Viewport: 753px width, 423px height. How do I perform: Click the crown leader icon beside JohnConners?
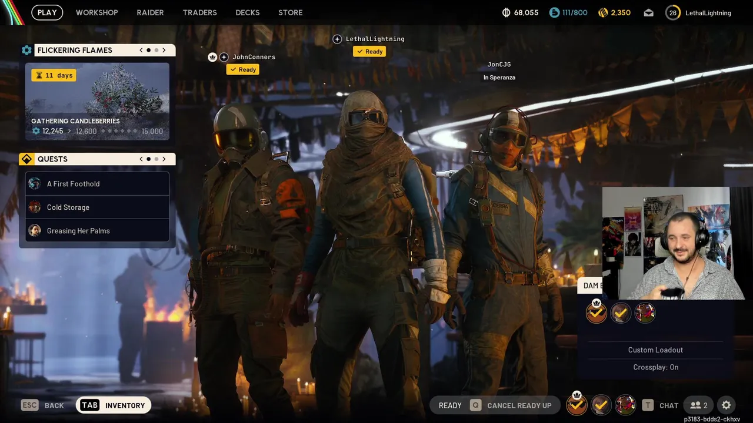click(x=212, y=57)
